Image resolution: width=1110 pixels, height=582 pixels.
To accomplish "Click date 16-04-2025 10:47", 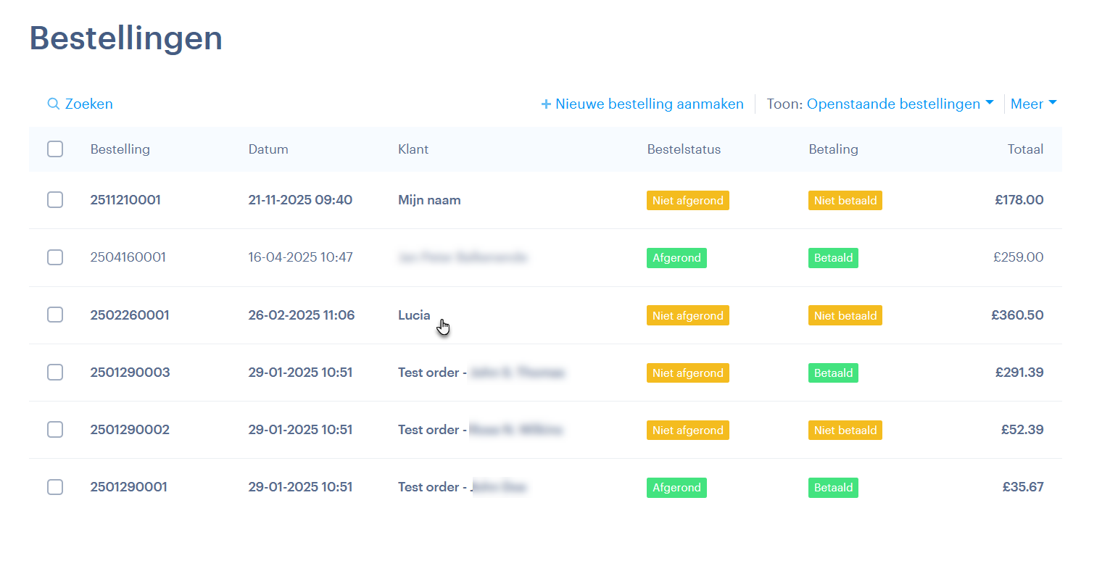I will pos(300,257).
